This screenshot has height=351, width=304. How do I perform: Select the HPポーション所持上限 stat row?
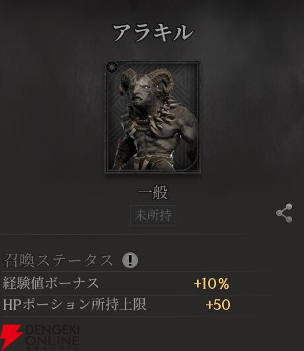(143, 305)
